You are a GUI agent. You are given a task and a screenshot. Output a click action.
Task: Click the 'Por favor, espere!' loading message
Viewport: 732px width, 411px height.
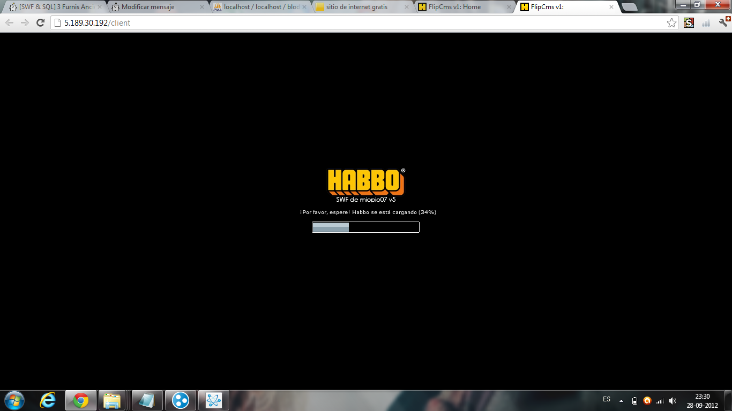click(368, 212)
